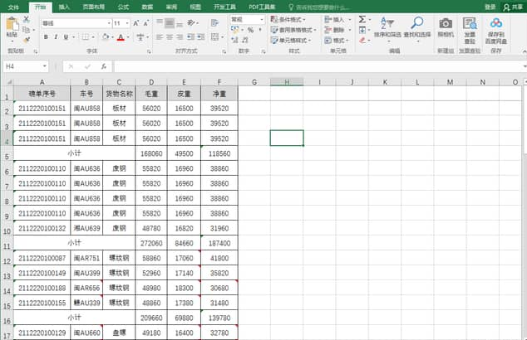Click the Fill down icon in the editing group
527x340 pixels.
point(362,30)
